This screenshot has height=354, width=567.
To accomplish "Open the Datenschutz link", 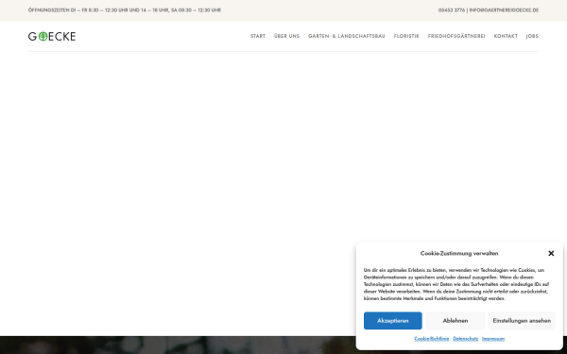I will coord(465,339).
